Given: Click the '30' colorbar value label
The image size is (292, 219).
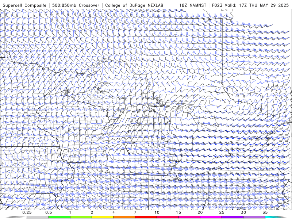Looking at the screenshot, I should (x=243, y=212).
